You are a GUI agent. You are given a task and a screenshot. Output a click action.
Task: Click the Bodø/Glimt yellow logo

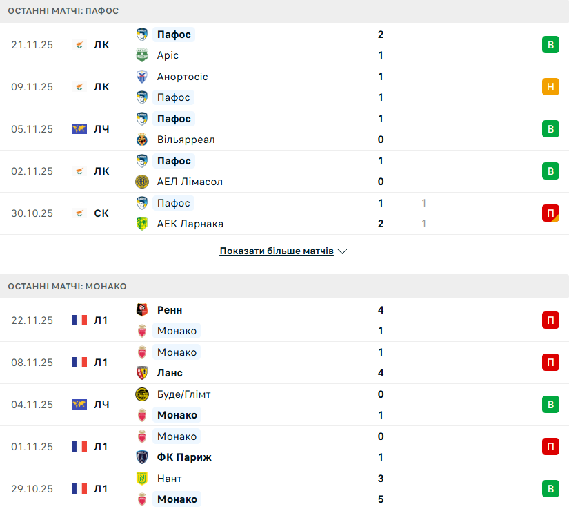[x=142, y=394]
